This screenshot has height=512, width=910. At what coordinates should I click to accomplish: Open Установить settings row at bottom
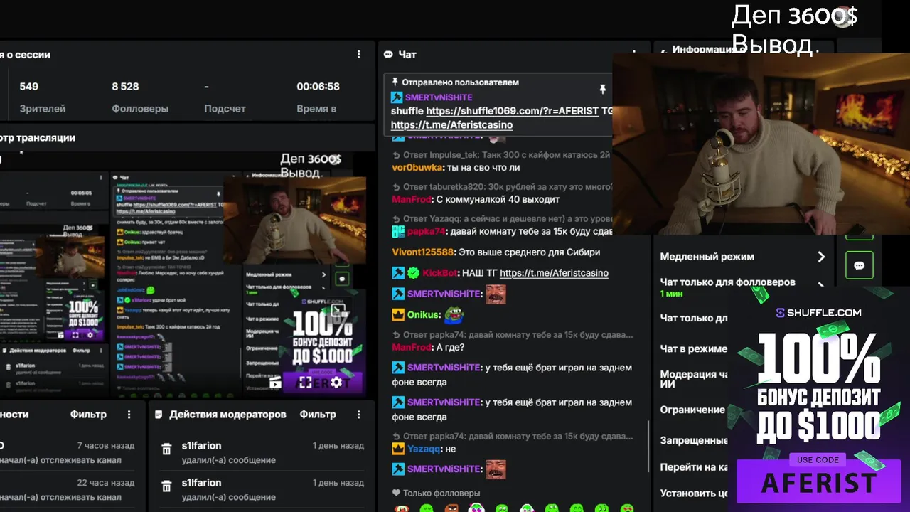click(694, 493)
